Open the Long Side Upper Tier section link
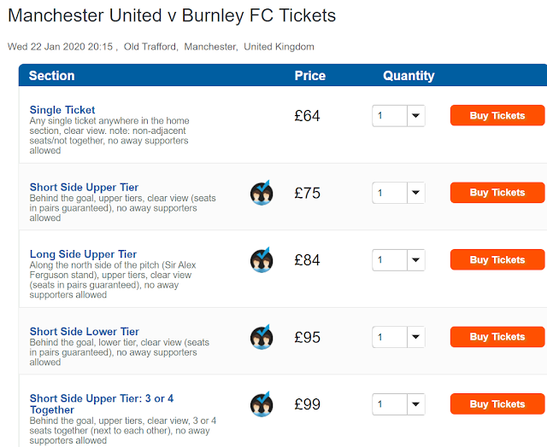This screenshot has height=447, width=547. tap(83, 254)
